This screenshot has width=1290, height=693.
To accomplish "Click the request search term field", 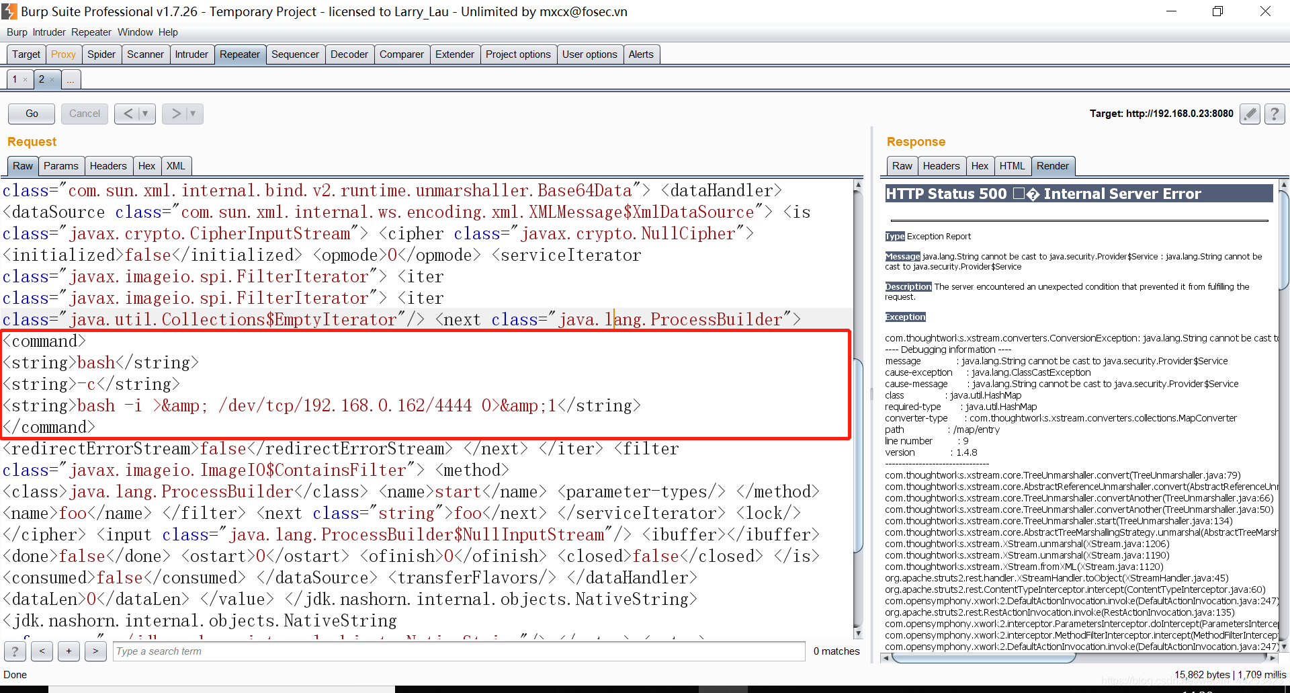I will pyautogui.click(x=459, y=651).
